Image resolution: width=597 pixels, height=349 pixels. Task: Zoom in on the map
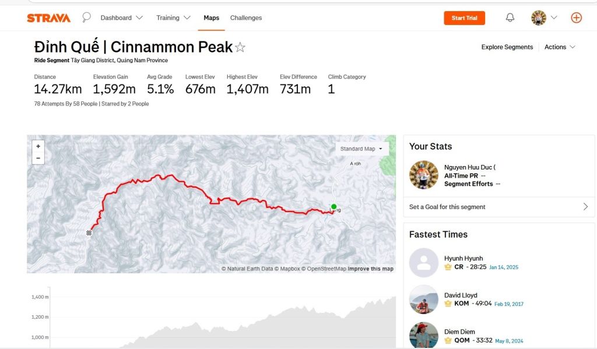(x=38, y=146)
